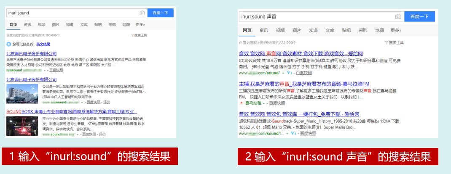Open 图片 tab in the left window
Viewport: 451px width, 174px height.
[x=56, y=25]
